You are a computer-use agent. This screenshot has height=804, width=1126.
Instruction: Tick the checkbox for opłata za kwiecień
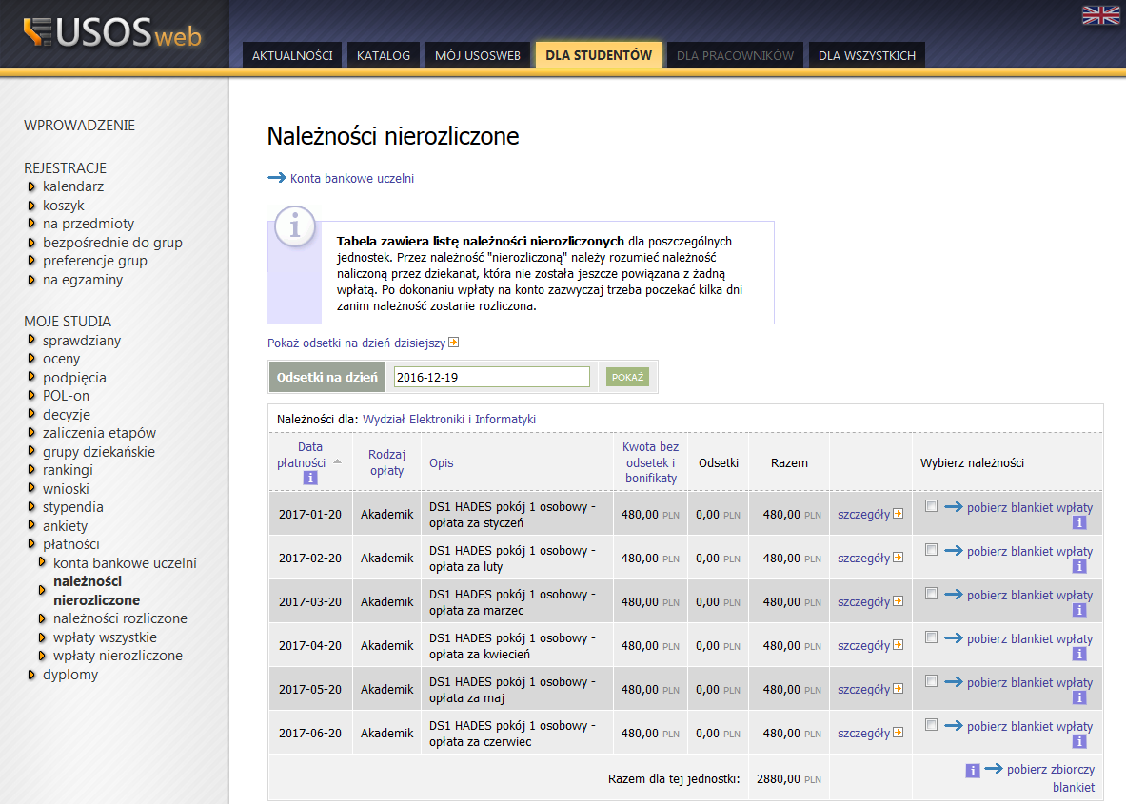(932, 637)
